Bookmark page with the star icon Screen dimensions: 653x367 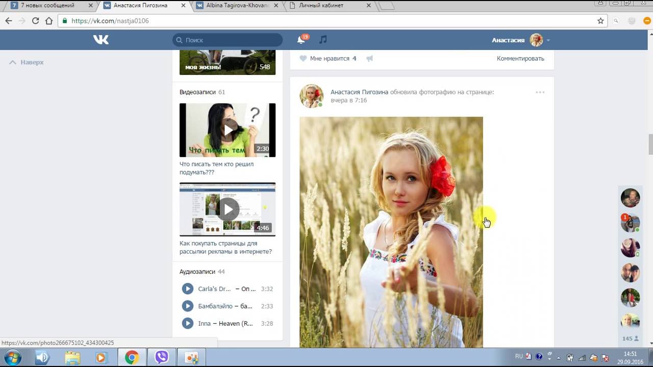tap(600, 21)
